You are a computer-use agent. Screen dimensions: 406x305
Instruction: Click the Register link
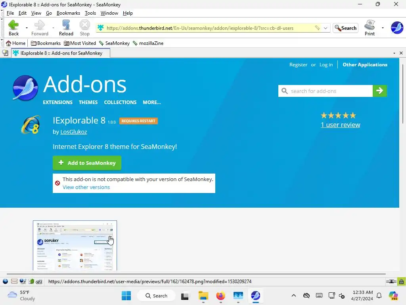(298, 65)
